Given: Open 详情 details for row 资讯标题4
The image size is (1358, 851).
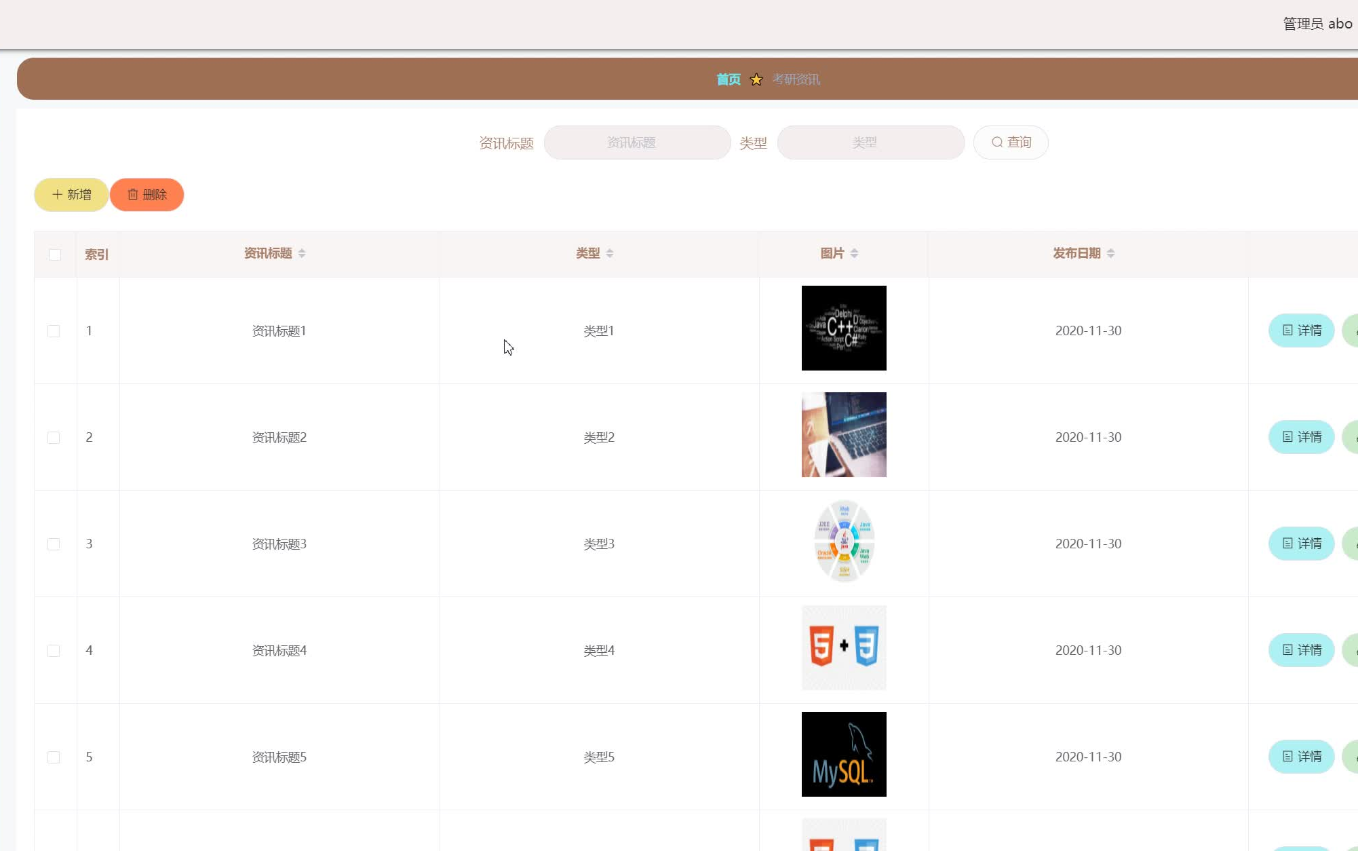Looking at the screenshot, I should [1302, 650].
